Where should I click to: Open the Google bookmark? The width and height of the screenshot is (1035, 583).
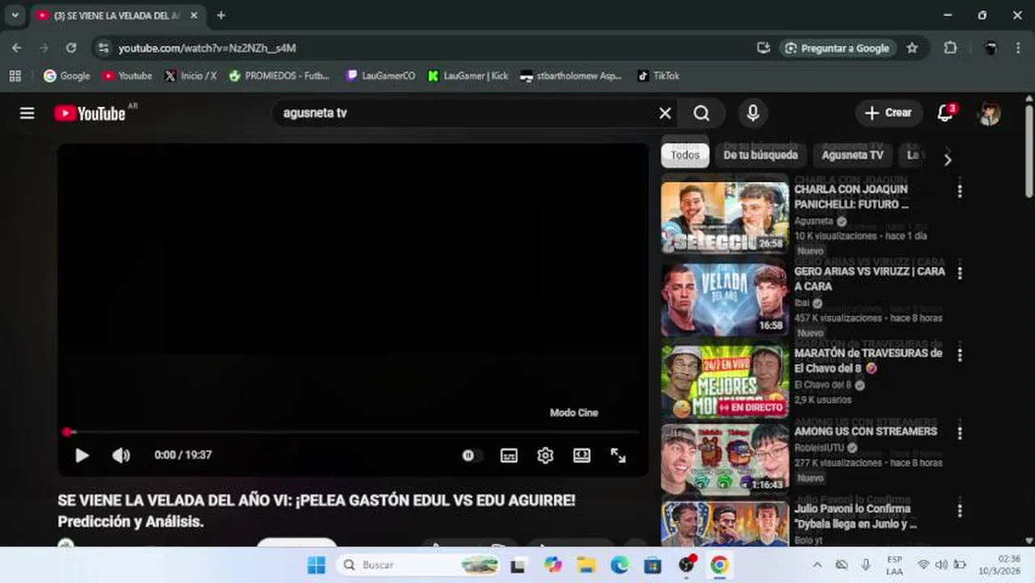[67, 76]
